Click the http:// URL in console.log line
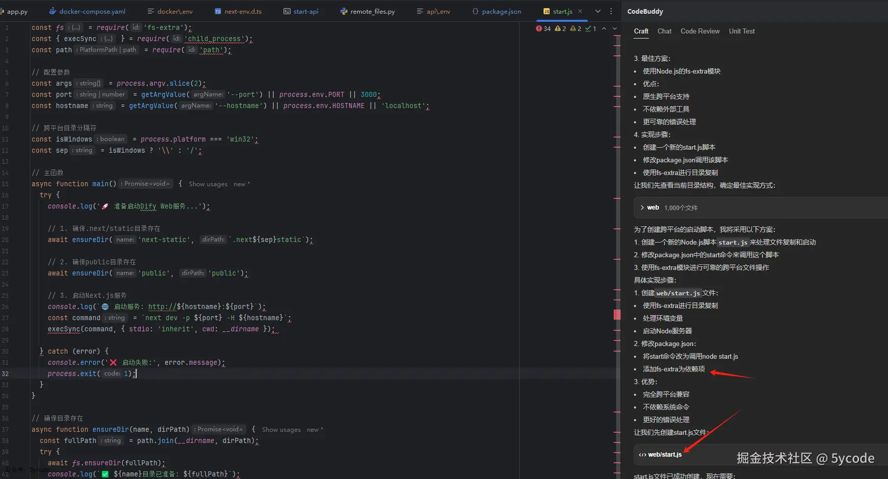The height and width of the screenshot is (479, 888). 163,306
